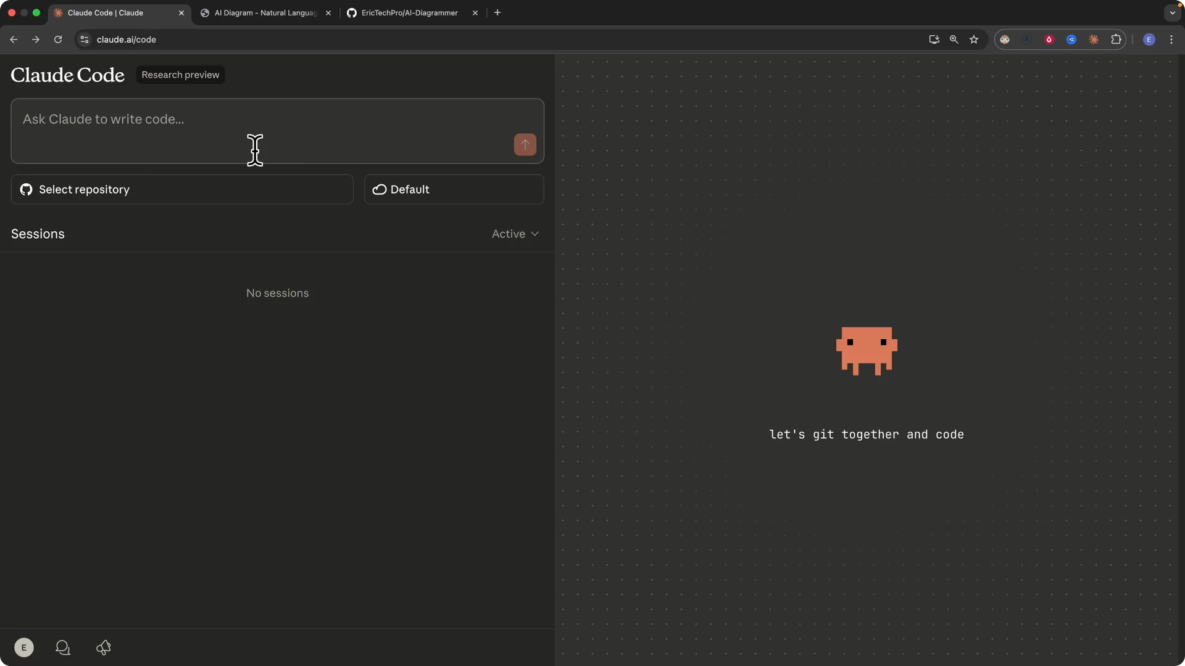Click the cloud icon beside Default
1185x666 pixels.
(380, 189)
